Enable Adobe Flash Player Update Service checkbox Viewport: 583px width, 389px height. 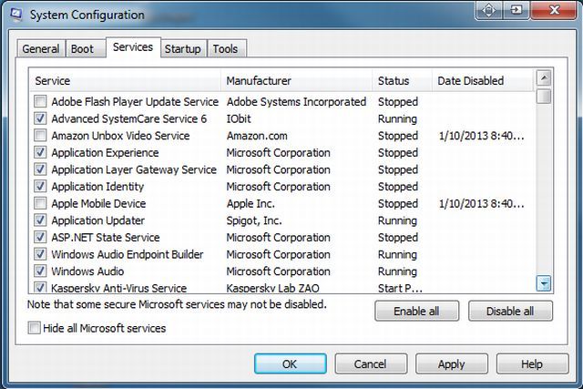pos(40,102)
